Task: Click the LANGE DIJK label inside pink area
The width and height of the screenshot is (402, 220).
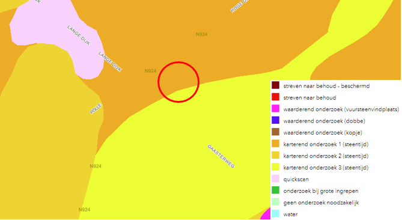Action: click(79, 35)
